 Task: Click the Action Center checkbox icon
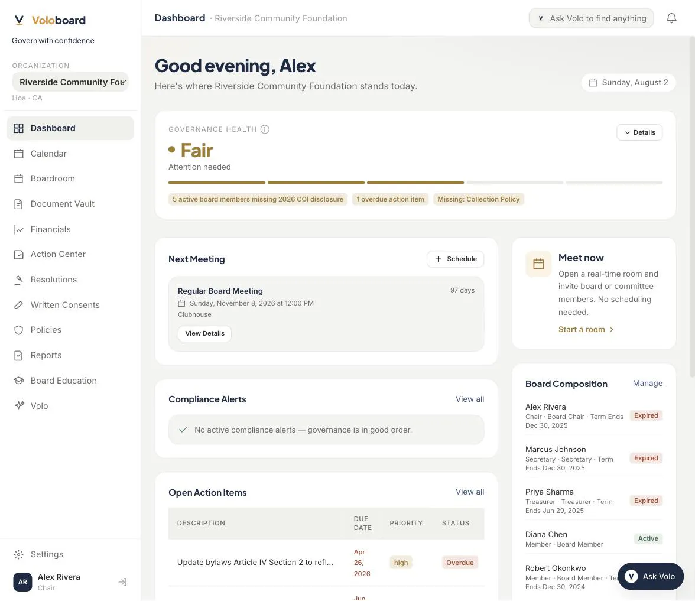coord(19,254)
